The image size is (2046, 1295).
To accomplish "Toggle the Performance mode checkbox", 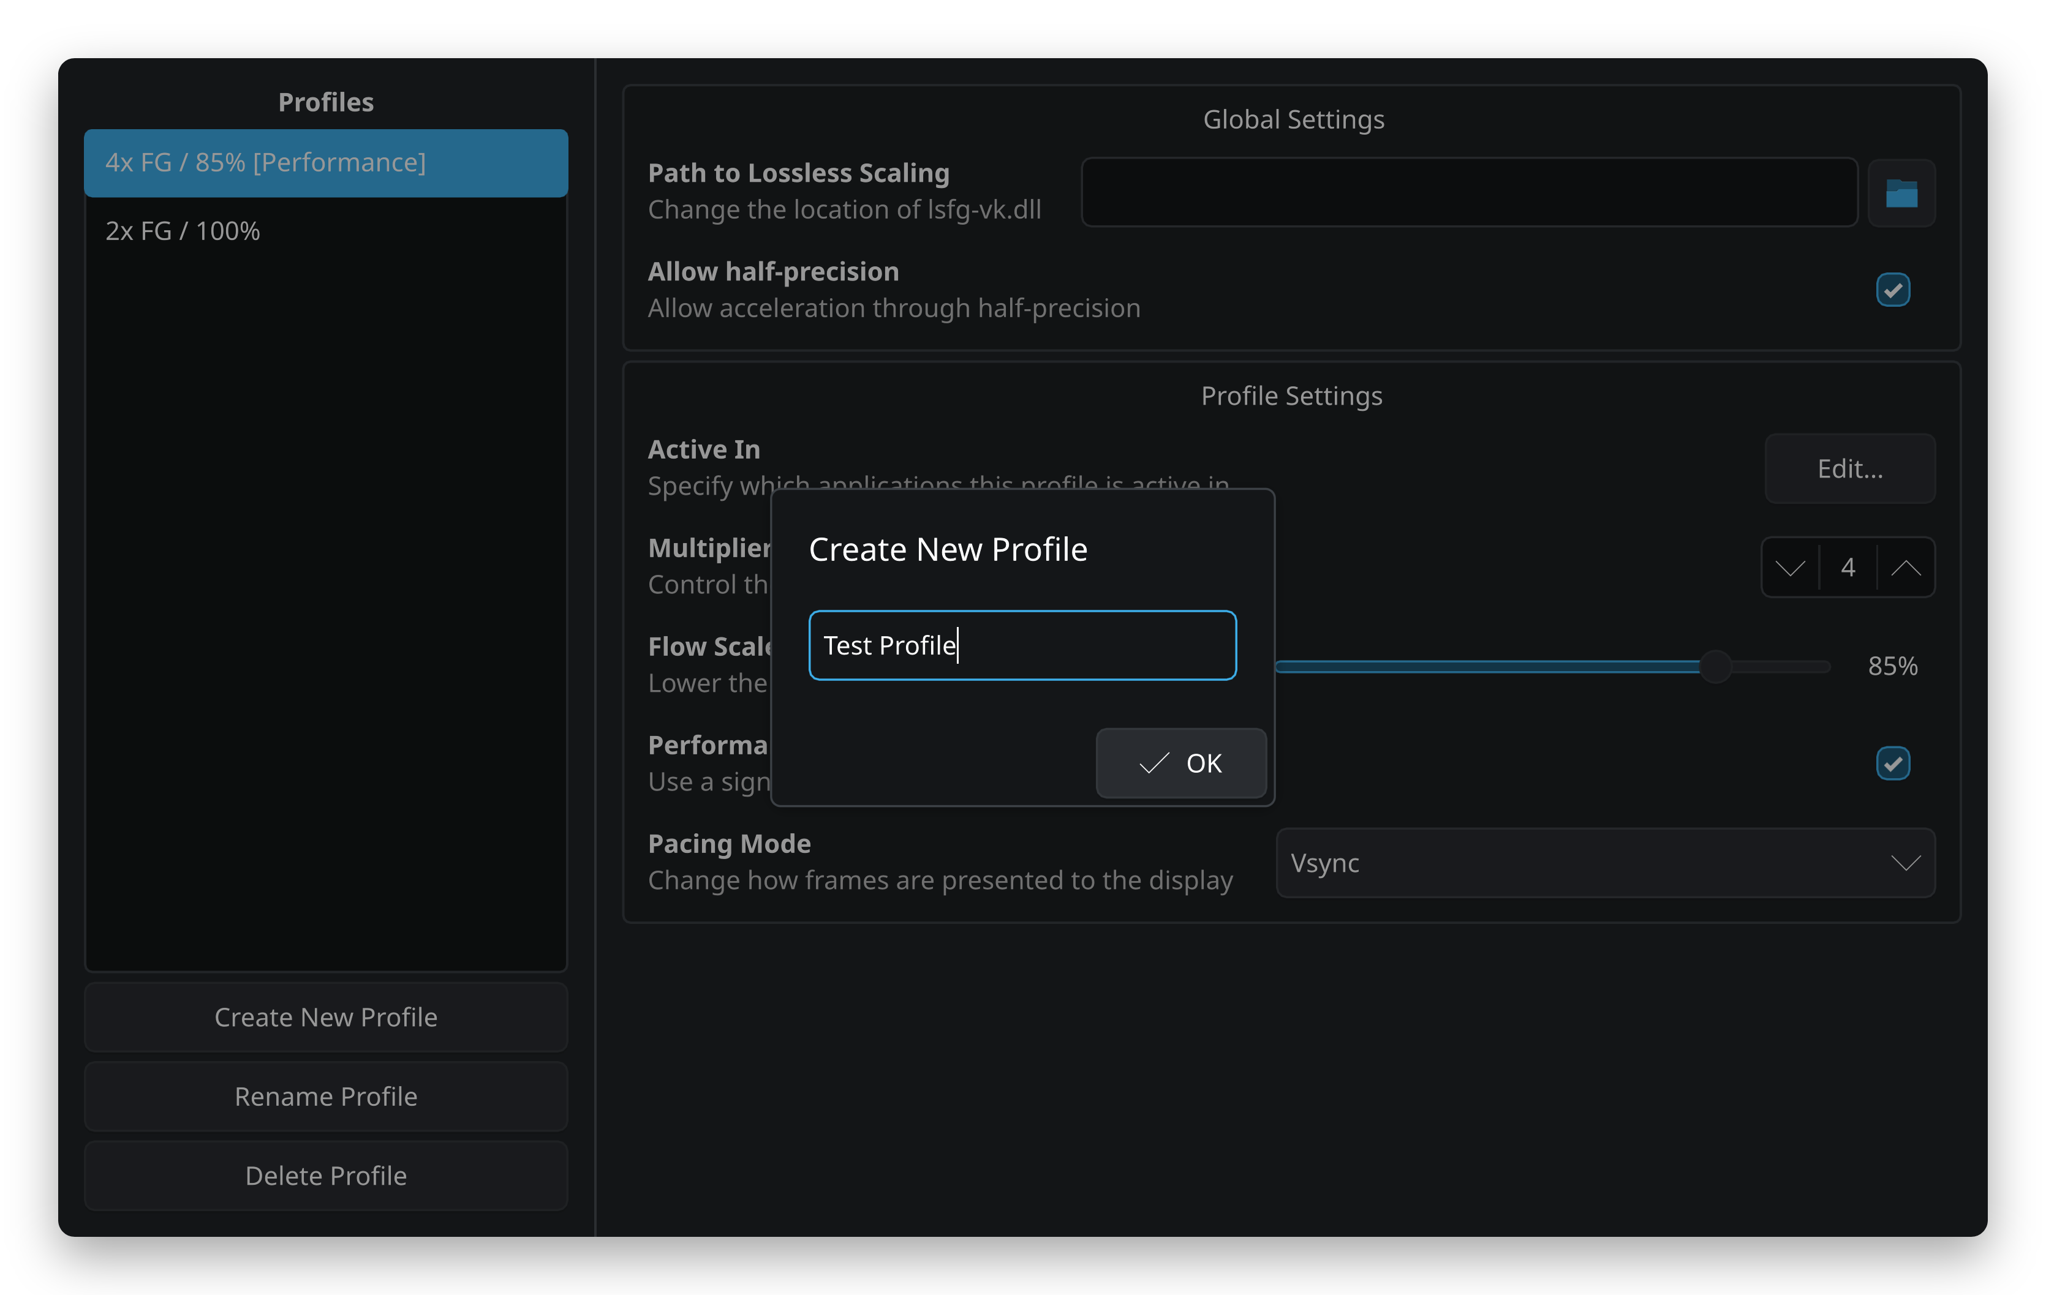I will pos(1892,762).
